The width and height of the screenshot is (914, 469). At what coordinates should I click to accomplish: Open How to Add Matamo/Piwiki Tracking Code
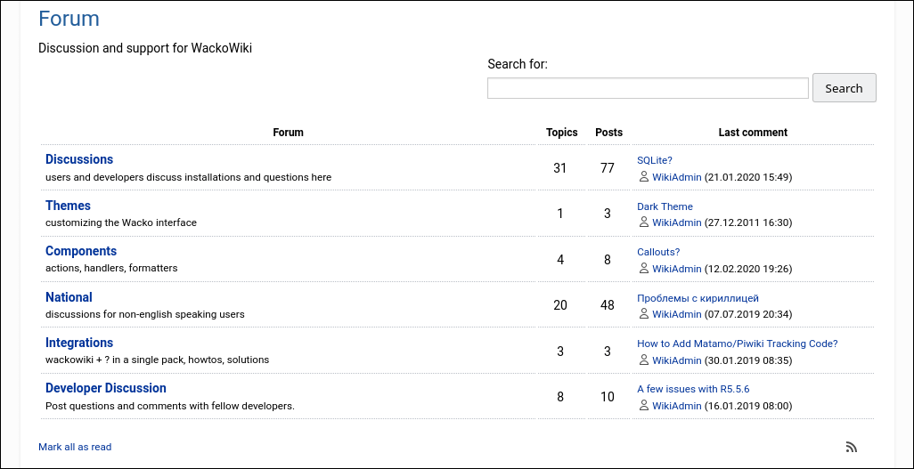pos(737,344)
